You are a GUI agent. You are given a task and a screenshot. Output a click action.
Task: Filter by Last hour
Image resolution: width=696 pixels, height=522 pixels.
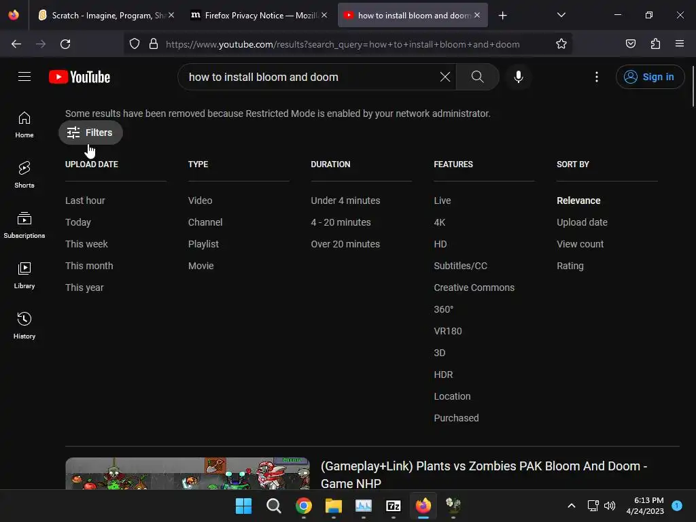coord(85,201)
